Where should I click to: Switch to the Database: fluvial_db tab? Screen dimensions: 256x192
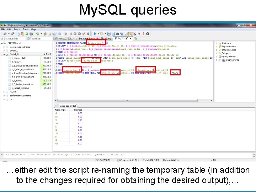click(x=87, y=38)
